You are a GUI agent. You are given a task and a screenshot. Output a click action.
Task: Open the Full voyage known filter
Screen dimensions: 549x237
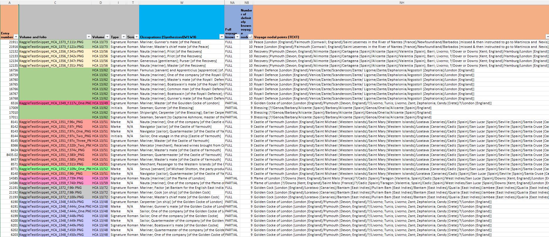coord(237,37)
